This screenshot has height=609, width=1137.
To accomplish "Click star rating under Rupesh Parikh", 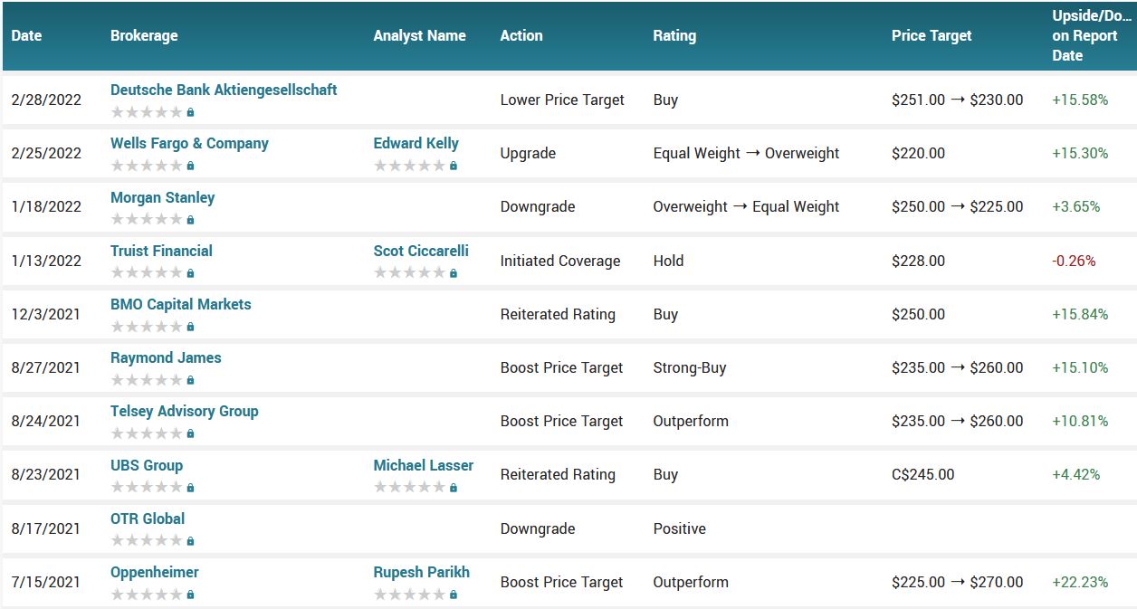I will 410,594.
